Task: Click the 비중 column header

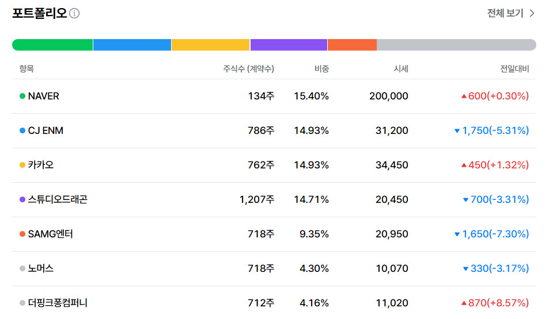Action: (322, 69)
